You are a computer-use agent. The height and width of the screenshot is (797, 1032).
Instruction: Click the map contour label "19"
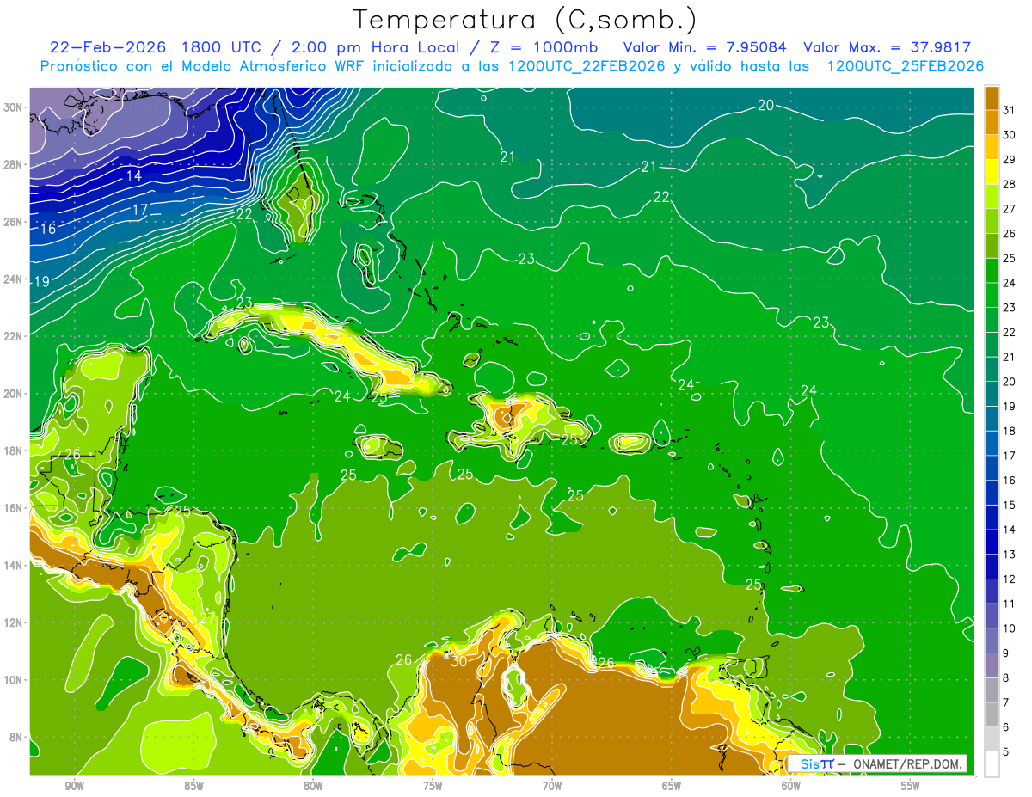pyautogui.click(x=41, y=281)
